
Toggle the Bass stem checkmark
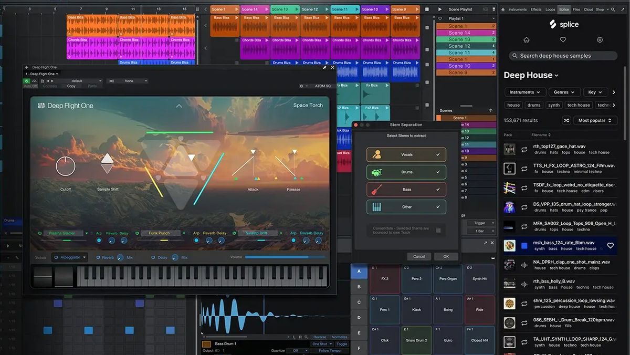[x=438, y=189]
